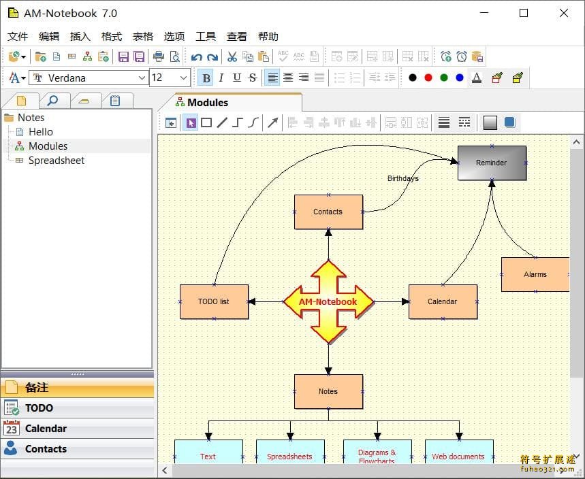Open the line thickness options
The image size is (585, 479).
tap(443, 122)
